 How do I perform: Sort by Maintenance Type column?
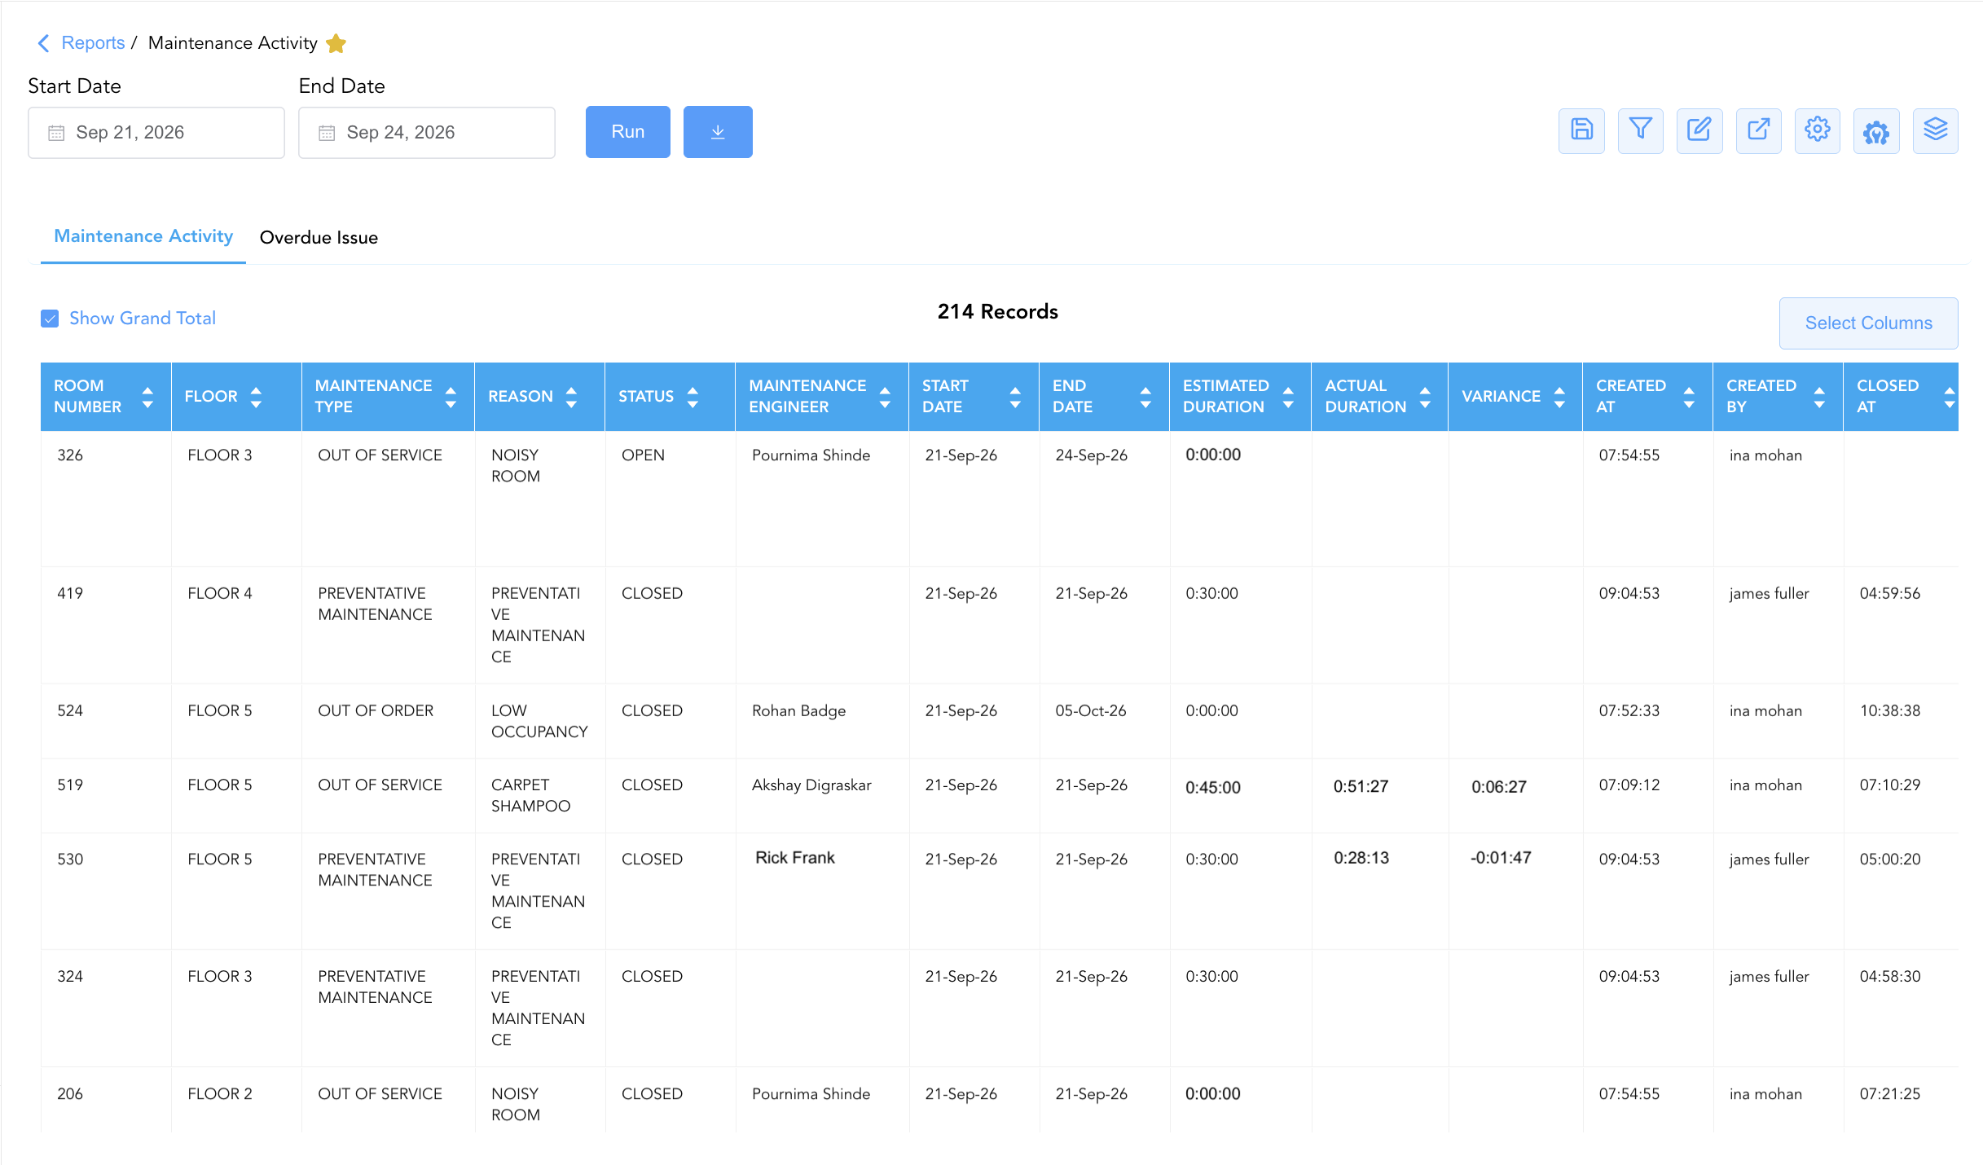(x=451, y=397)
